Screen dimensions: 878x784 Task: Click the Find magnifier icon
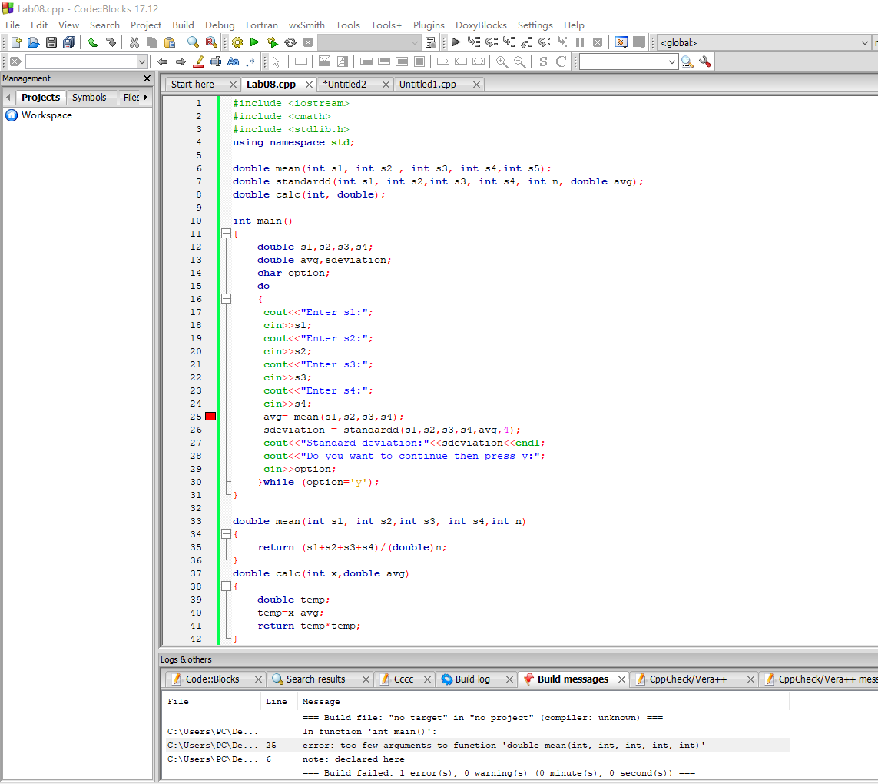coord(193,42)
